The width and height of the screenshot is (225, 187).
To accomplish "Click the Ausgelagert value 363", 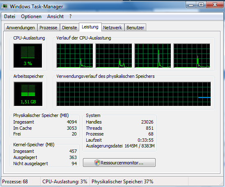I will click(73, 157).
